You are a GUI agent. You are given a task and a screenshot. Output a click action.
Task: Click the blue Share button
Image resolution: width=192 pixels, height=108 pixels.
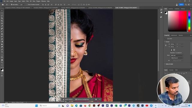tap(181, 4)
